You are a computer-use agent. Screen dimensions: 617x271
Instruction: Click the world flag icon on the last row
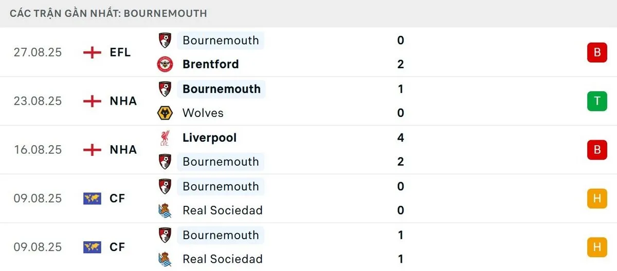pyautogui.click(x=92, y=247)
